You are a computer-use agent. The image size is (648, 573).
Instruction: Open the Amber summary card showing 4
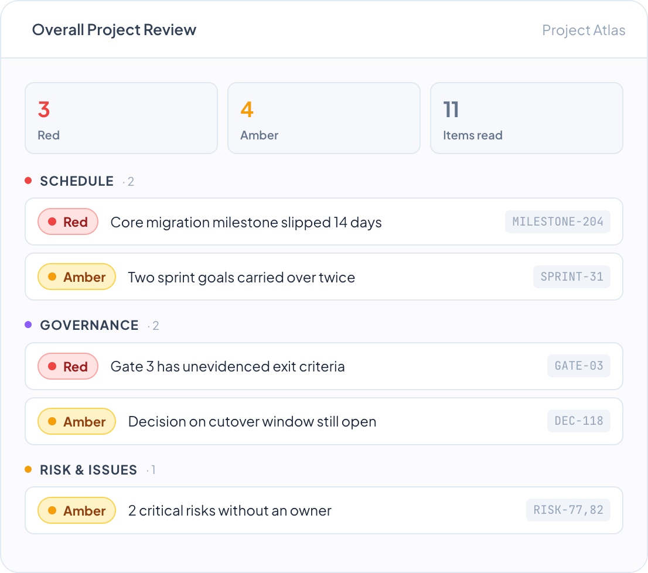point(323,118)
